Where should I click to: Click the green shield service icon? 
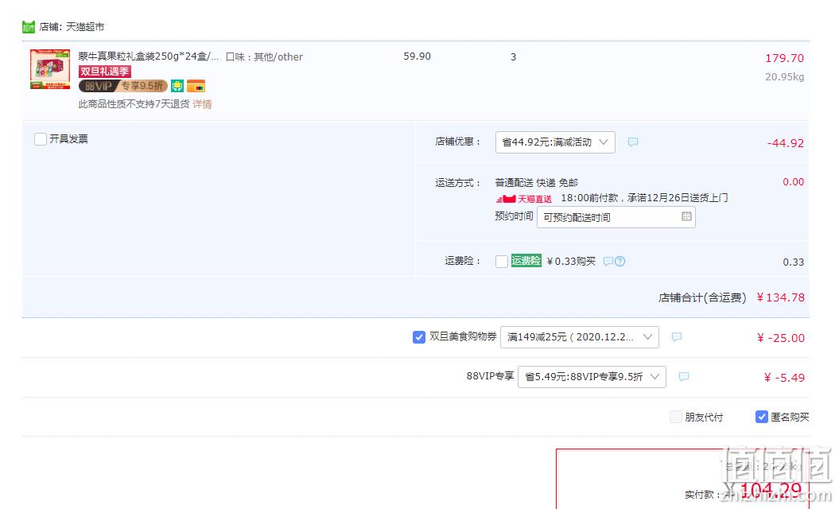(177, 86)
